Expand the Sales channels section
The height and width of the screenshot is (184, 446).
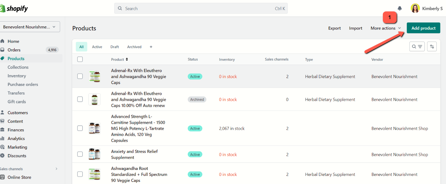pos(56,169)
